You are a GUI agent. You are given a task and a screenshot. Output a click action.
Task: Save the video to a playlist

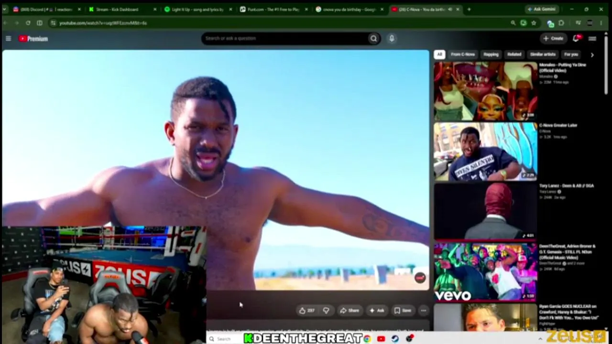403,311
